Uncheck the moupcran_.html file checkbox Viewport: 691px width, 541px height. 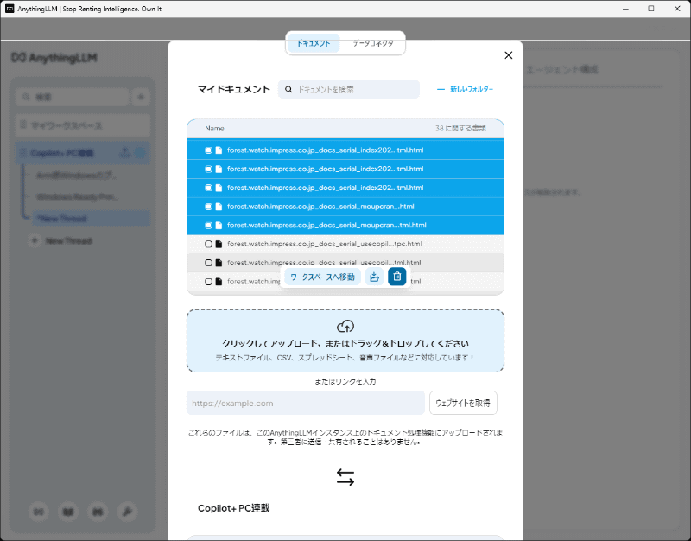208,207
